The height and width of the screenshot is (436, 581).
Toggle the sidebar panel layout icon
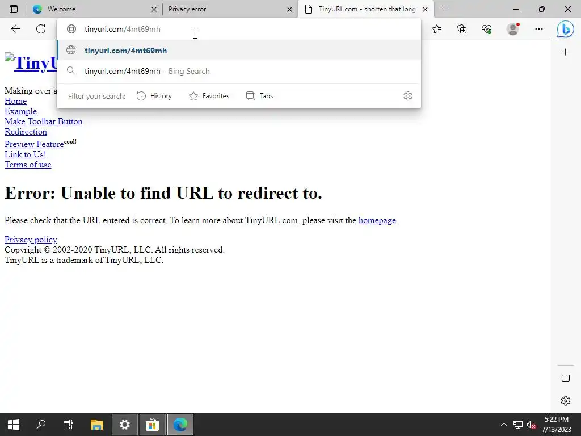[566, 378]
